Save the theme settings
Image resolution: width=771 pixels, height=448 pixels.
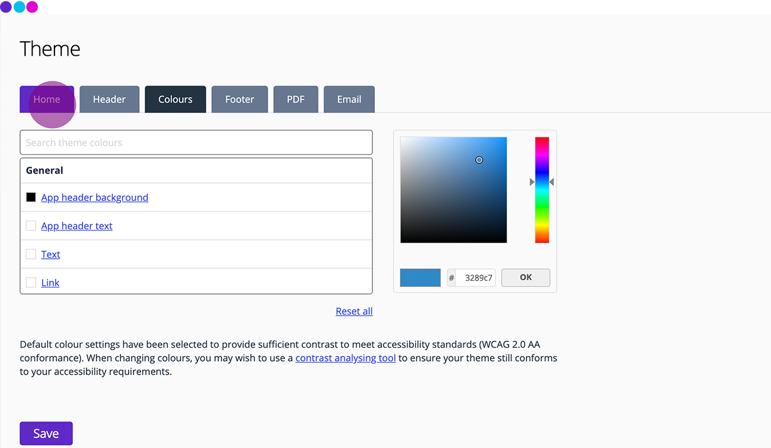(x=46, y=434)
